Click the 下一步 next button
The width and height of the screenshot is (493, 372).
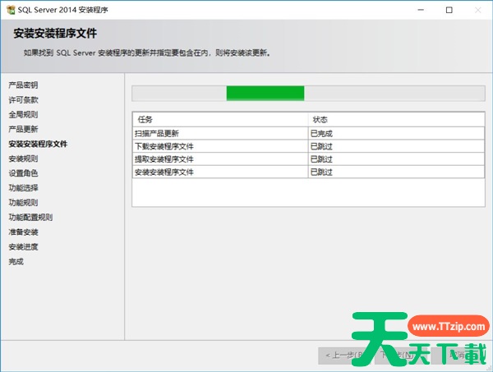pyautogui.click(x=396, y=355)
